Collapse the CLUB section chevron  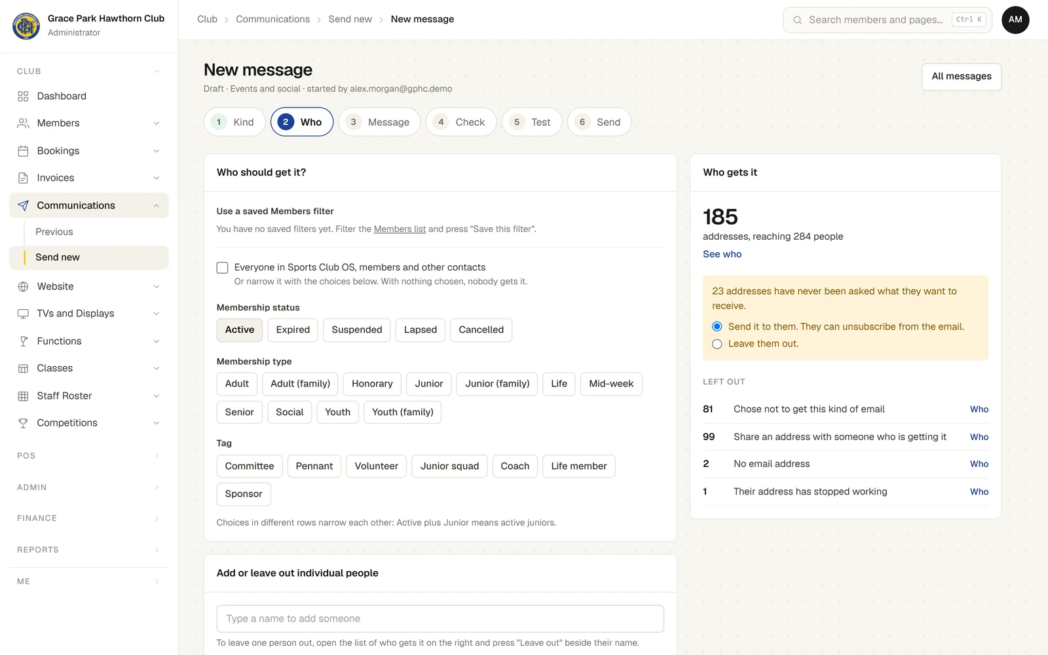pos(157,71)
